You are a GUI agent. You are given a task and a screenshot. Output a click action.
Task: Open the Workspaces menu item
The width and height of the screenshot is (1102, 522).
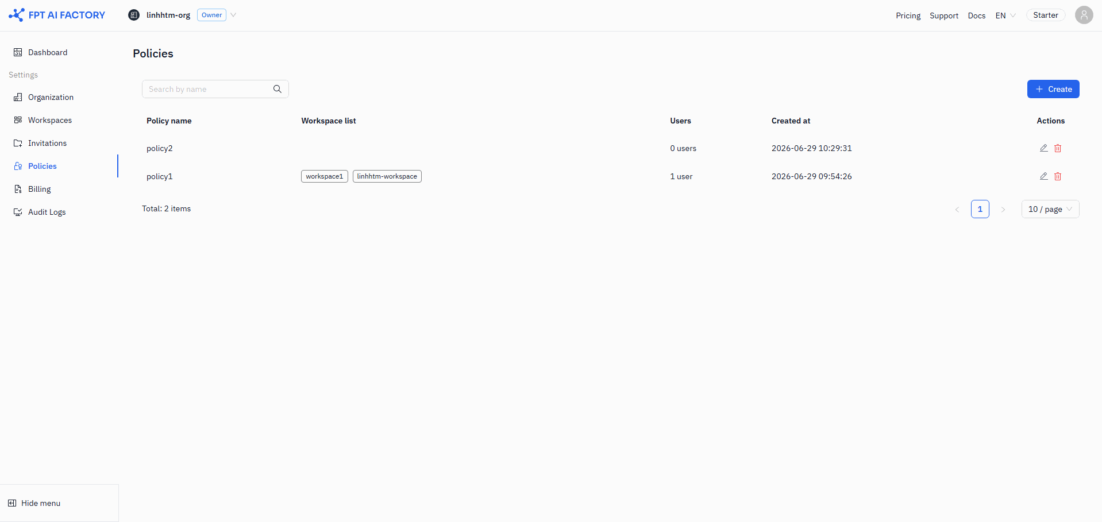50,120
